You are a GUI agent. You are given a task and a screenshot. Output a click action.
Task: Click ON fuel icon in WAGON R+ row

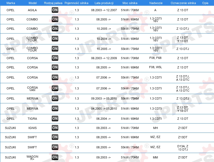tap(55, 157)
